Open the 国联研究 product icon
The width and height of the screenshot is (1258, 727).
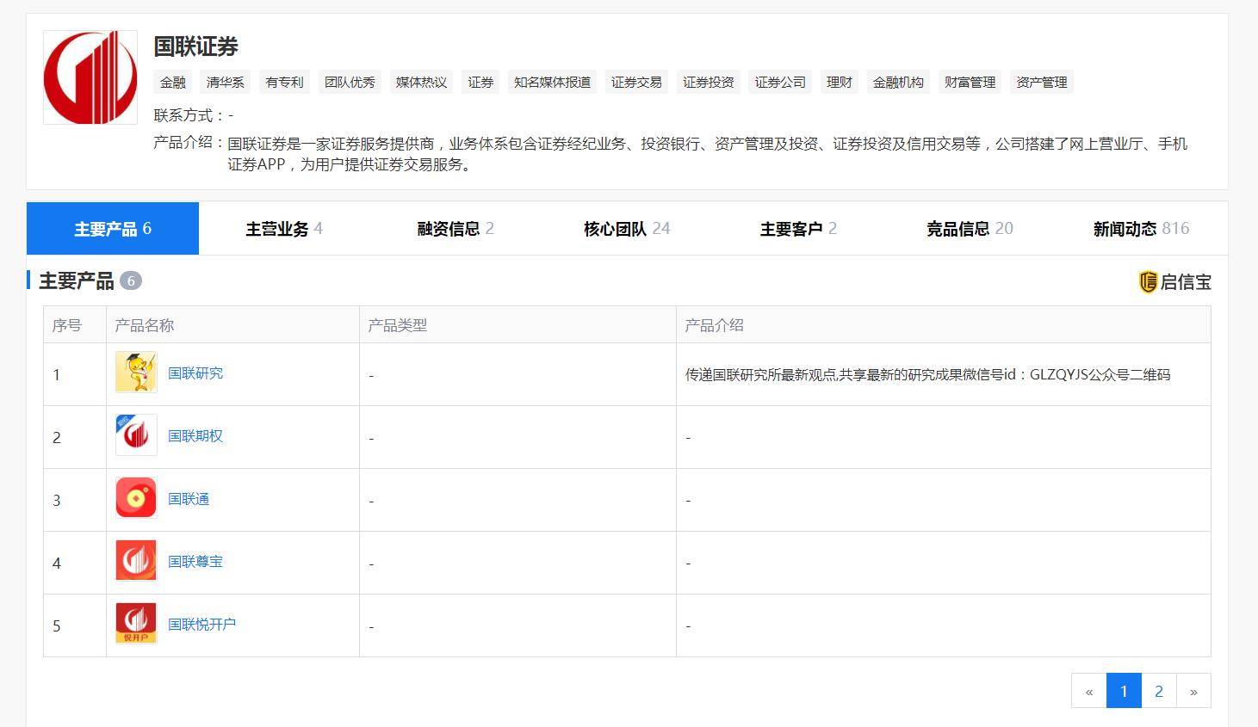(136, 373)
